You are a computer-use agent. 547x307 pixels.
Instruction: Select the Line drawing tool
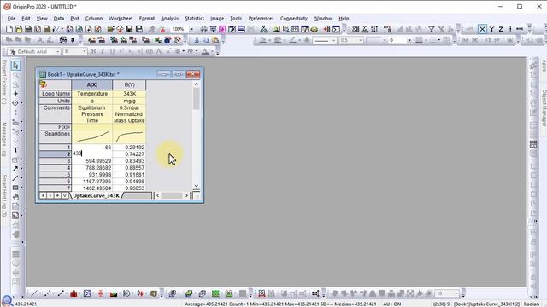15,178
